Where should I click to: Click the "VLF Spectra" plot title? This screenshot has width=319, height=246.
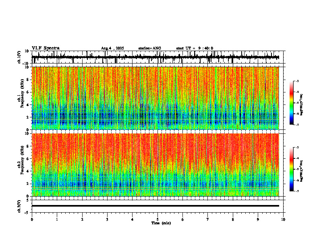pos(46,48)
